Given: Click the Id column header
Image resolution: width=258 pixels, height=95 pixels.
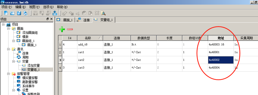Looking at the screenshot, I should (x=70, y=38).
